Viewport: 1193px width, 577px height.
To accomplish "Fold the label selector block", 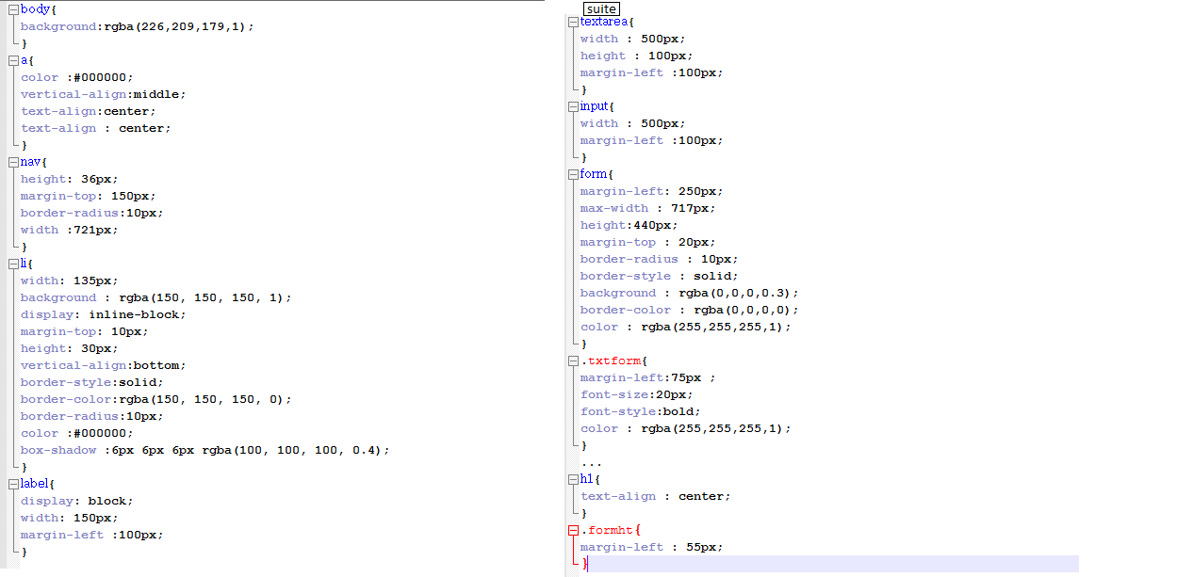I will point(13,484).
